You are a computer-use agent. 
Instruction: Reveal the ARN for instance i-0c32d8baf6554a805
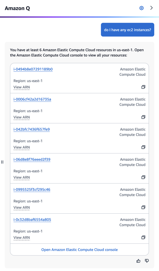click(x=22, y=237)
